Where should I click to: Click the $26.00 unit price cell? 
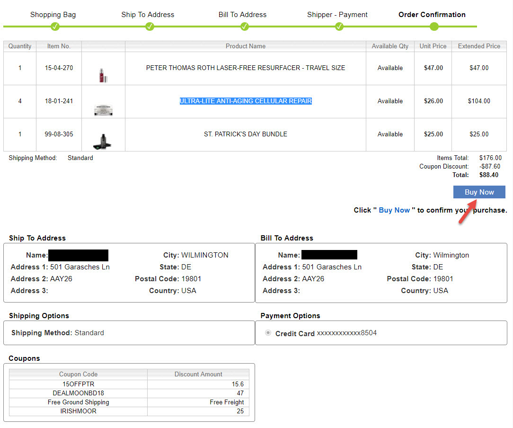tap(433, 101)
